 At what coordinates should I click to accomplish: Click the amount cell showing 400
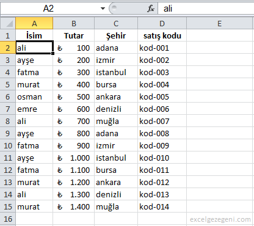click(x=74, y=84)
